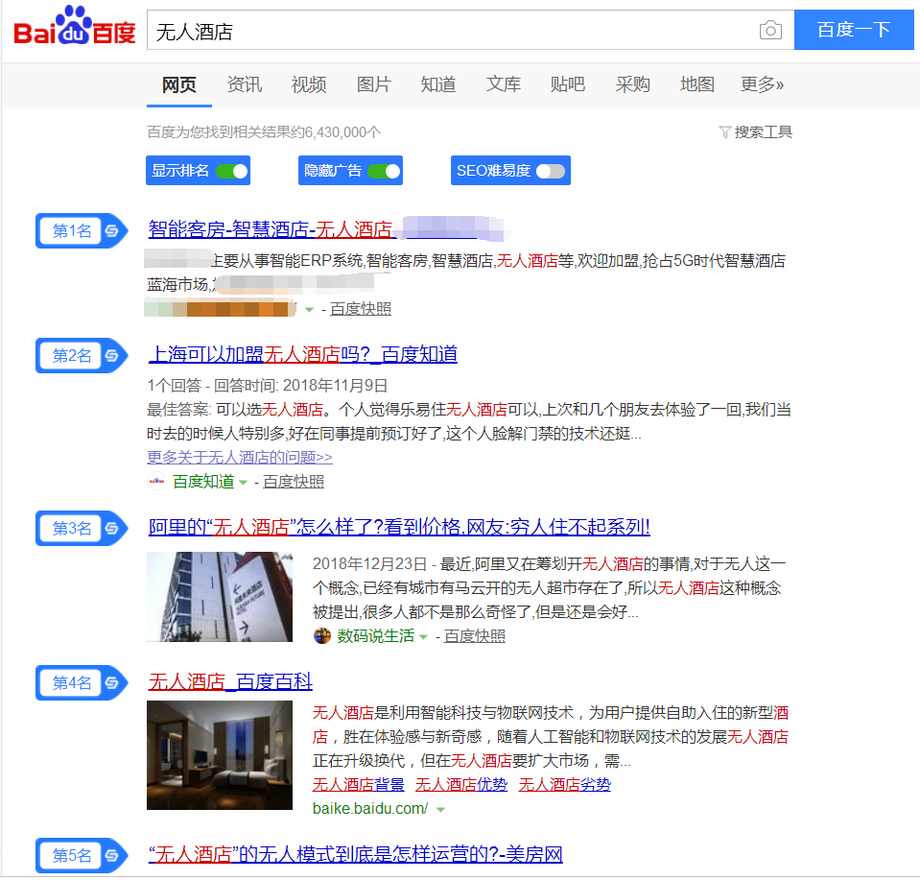Switch to the 知道 tab
The image size is (920, 880).
[x=438, y=84]
